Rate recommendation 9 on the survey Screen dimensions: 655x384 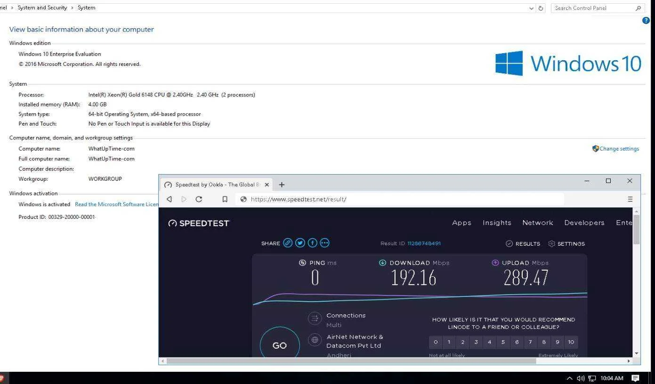tap(558, 342)
